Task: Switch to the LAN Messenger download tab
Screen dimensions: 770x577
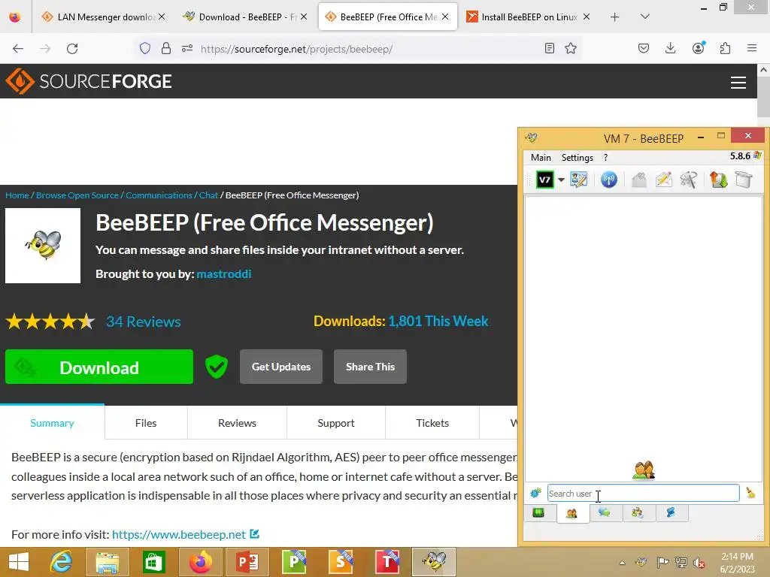Action: point(103,17)
